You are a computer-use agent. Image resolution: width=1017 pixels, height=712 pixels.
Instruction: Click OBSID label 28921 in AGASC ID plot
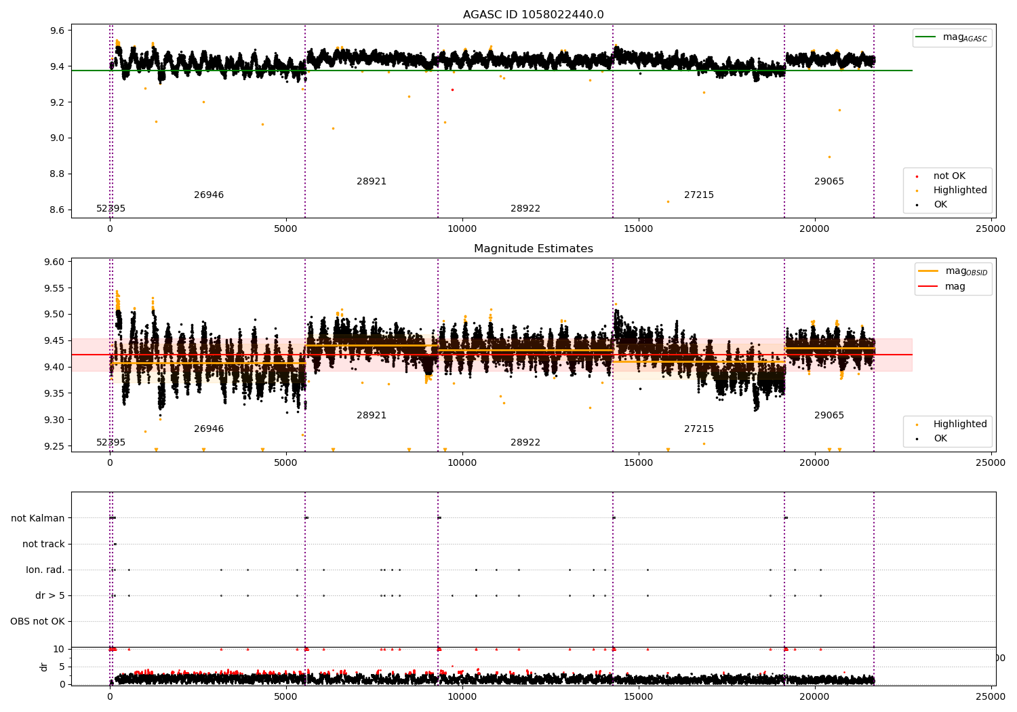[x=372, y=182]
